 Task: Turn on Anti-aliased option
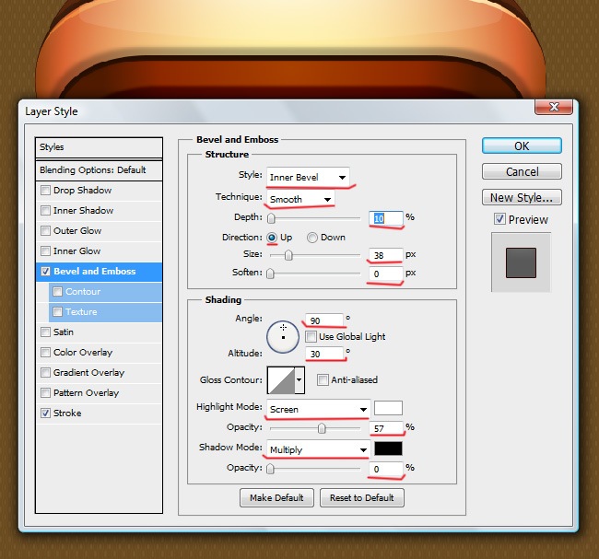[323, 379]
